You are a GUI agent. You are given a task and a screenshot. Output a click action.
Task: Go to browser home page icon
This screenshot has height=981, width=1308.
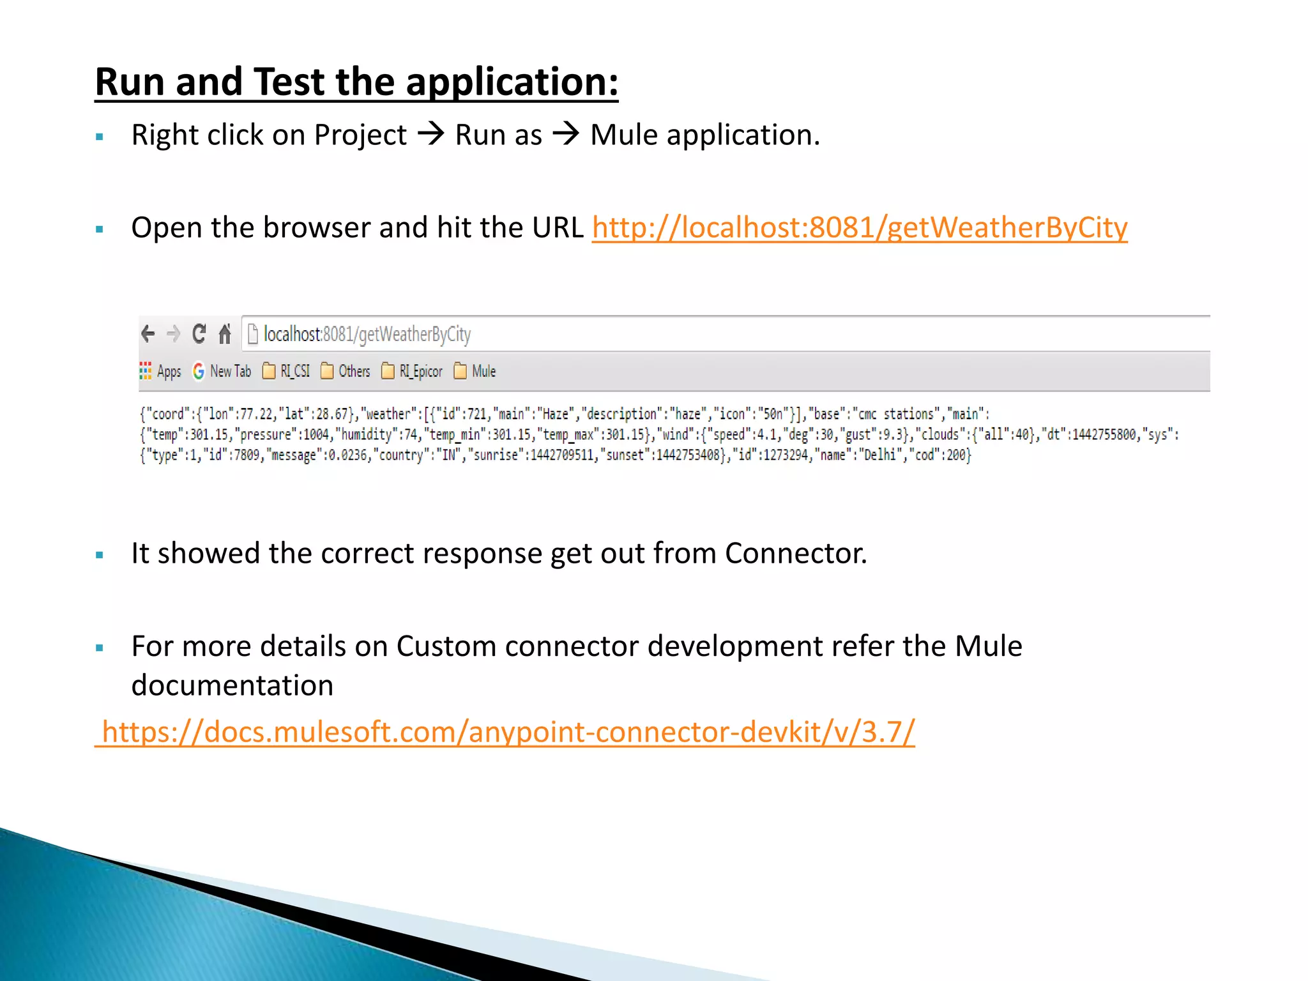[225, 333]
